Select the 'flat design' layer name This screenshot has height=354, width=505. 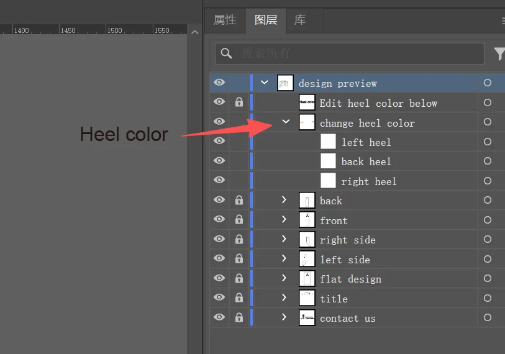point(350,279)
